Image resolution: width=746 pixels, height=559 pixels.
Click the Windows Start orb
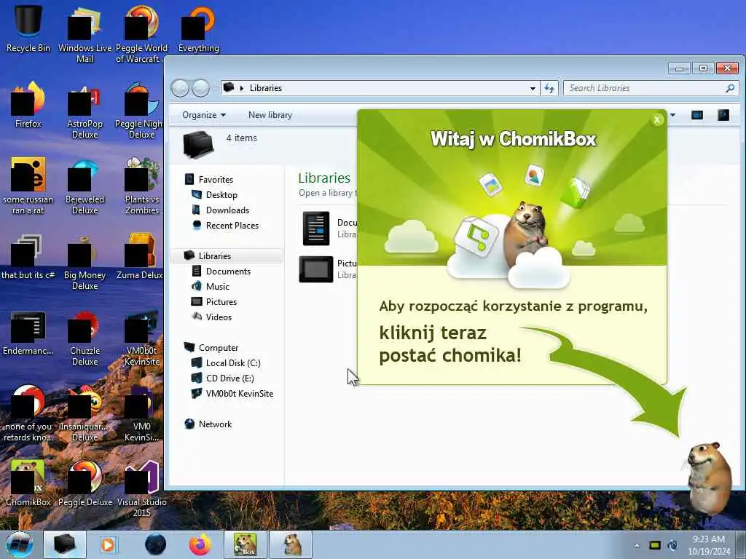(20, 544)
